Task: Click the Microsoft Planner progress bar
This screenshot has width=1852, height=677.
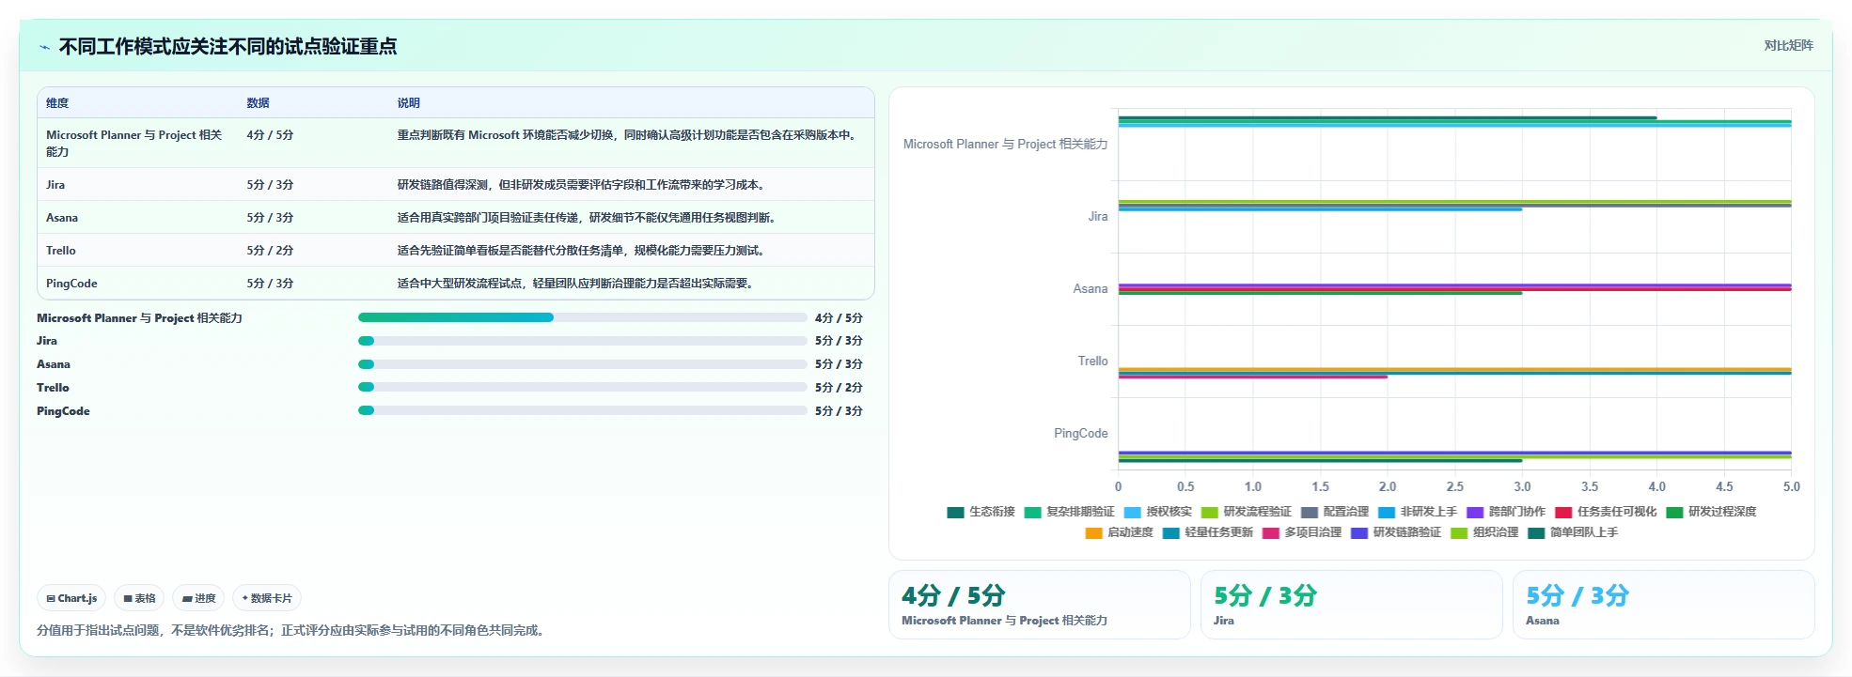Action: click(583, 317)
